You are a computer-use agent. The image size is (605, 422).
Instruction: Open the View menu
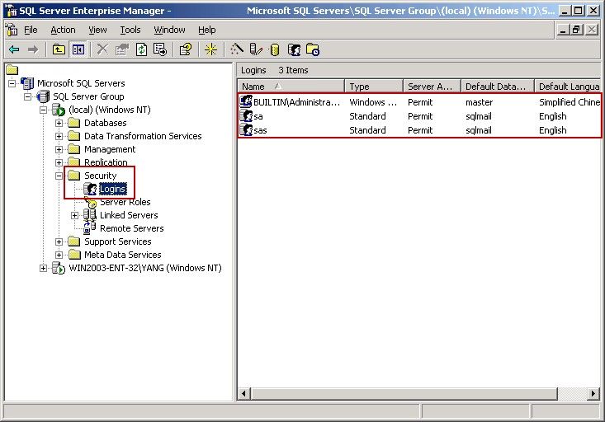pos(97,30)
